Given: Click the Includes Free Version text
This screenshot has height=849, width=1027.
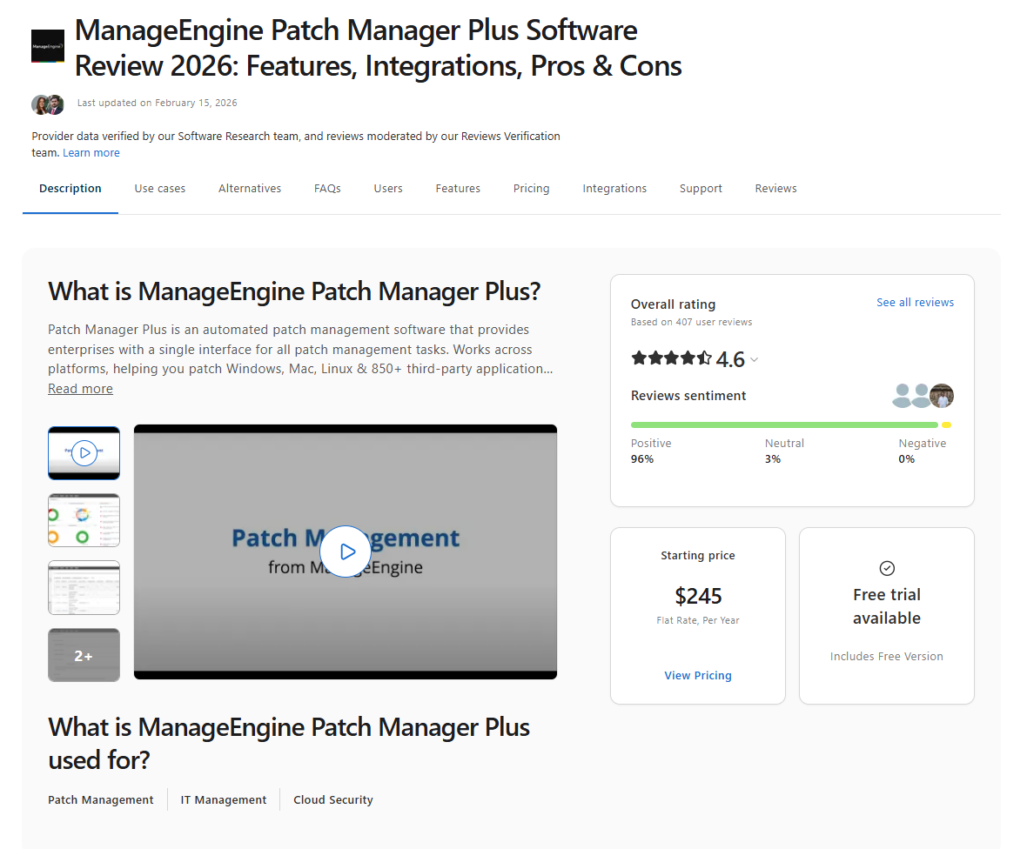Looking at the screenshot, I should [x=887, y=657].
